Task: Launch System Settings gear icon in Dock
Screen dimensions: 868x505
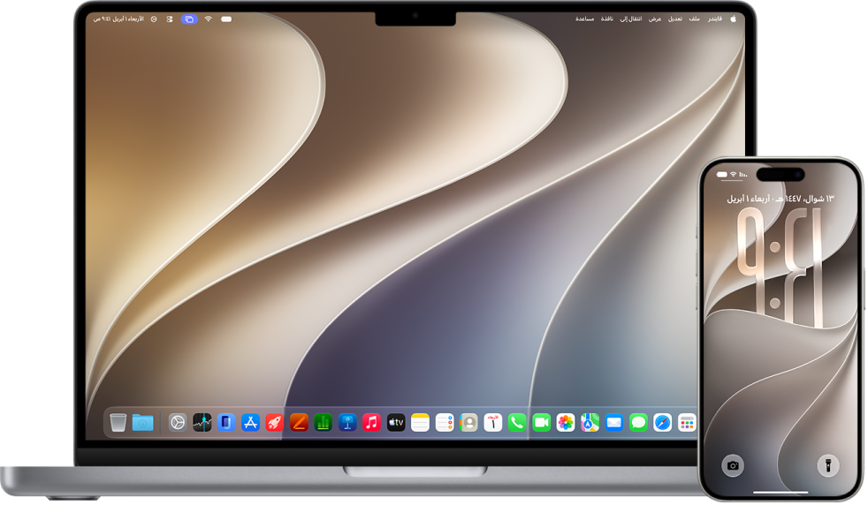Action: (x=178, y=423)
